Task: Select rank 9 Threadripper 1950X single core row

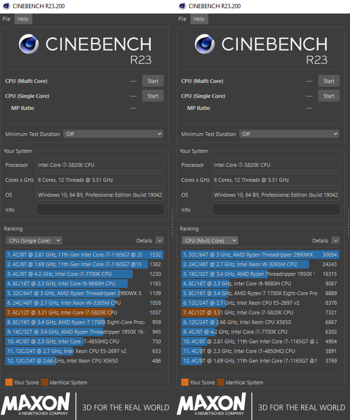Action: click(x=84, y=332)
